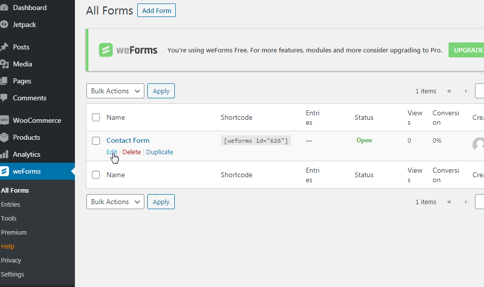
Task: Click the Pages icon in sidebar
Action: pyautogui.click(x=4, y=81)
